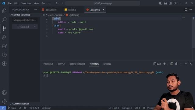Open Source Control views and more actions ellipsis

36,9
